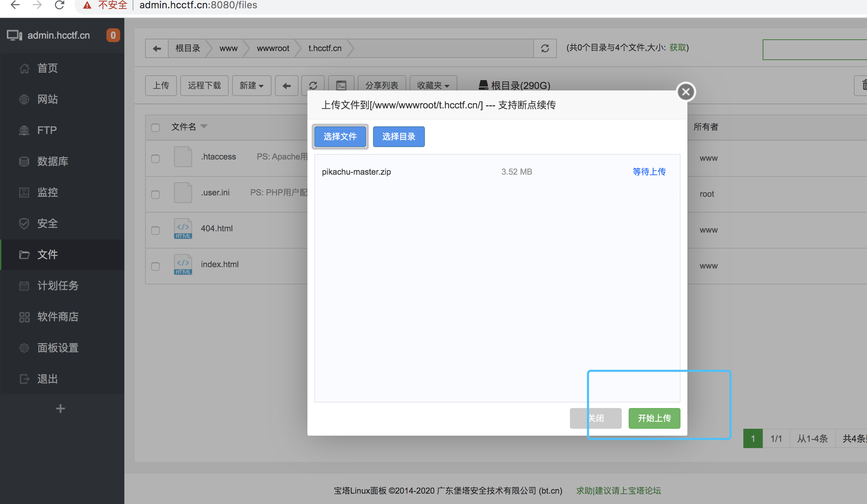
Task: Click the path bar back arrow
Action: click(x=157, y=48)
